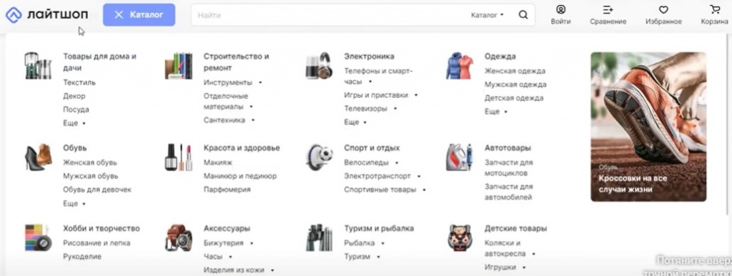Go to Мужская одежда
This screenshot has height=276, width=732.
tap(515, 84)
